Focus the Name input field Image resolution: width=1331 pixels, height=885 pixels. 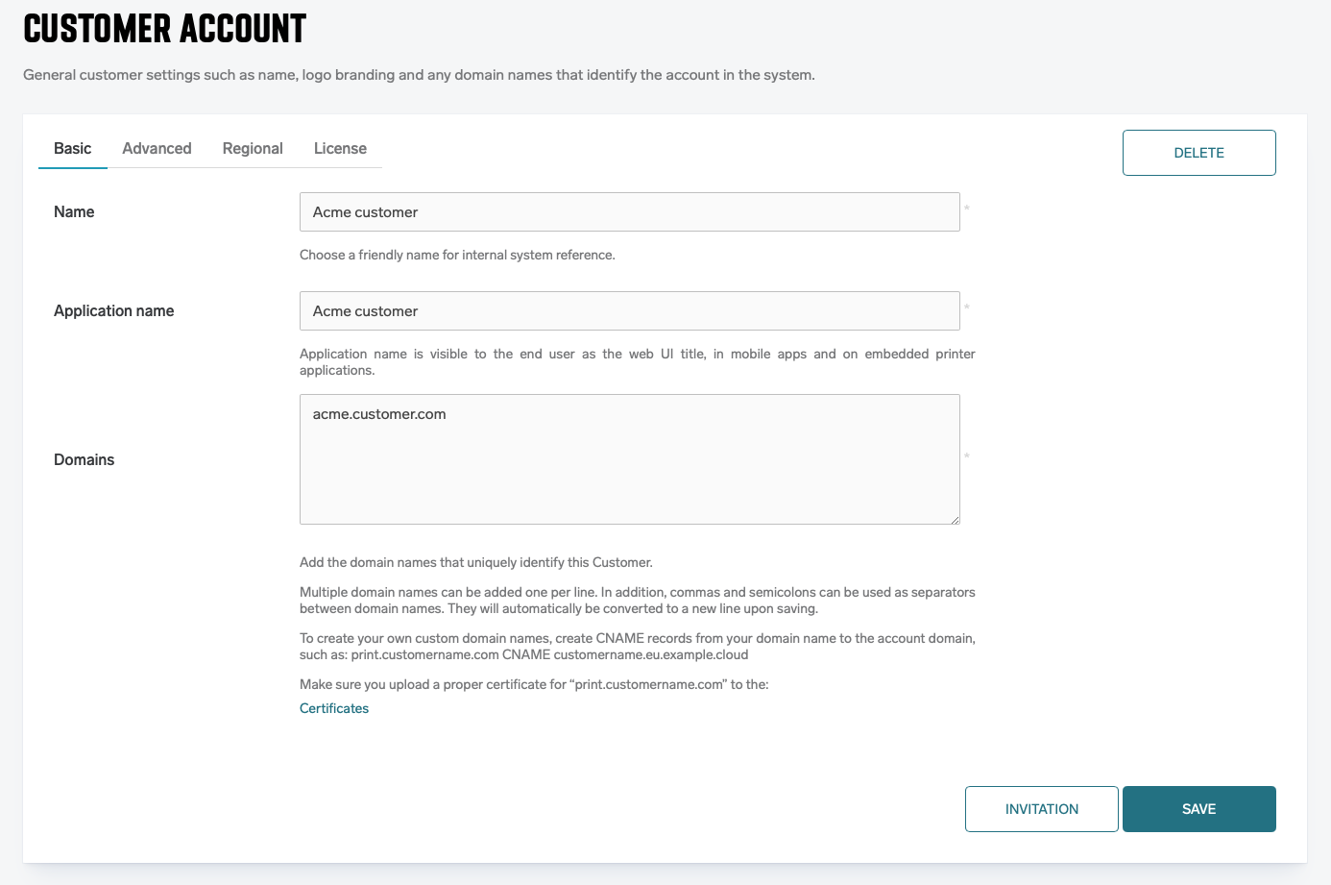629,212
